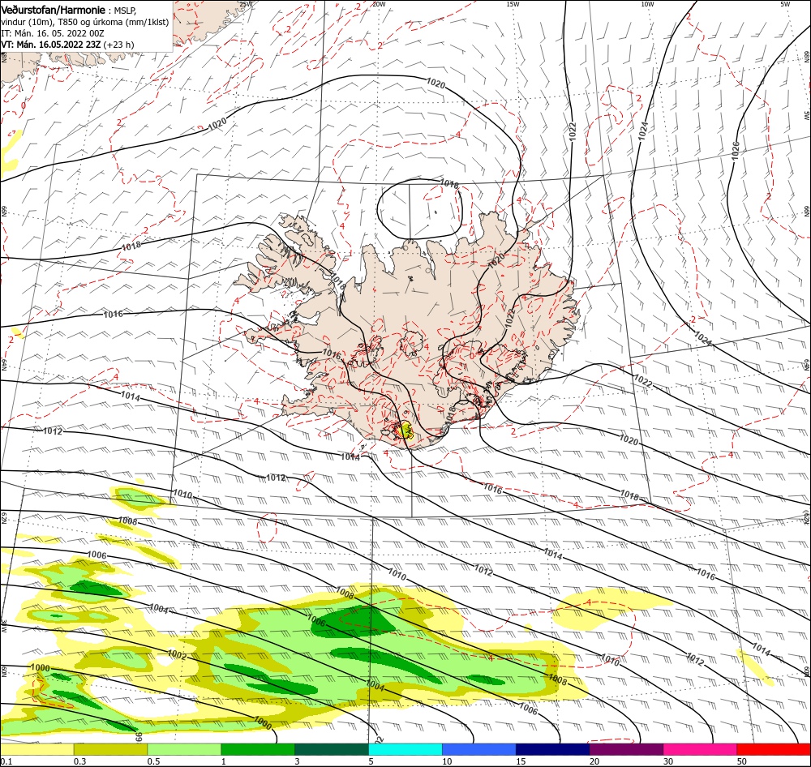811x767 pixels.
Task: Click the yellow precipitation spot on south Iceland
Action: pos(406,431)
